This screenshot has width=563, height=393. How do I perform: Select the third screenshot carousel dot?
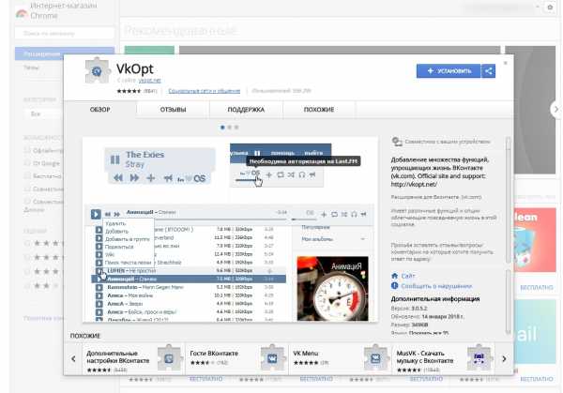236,127
